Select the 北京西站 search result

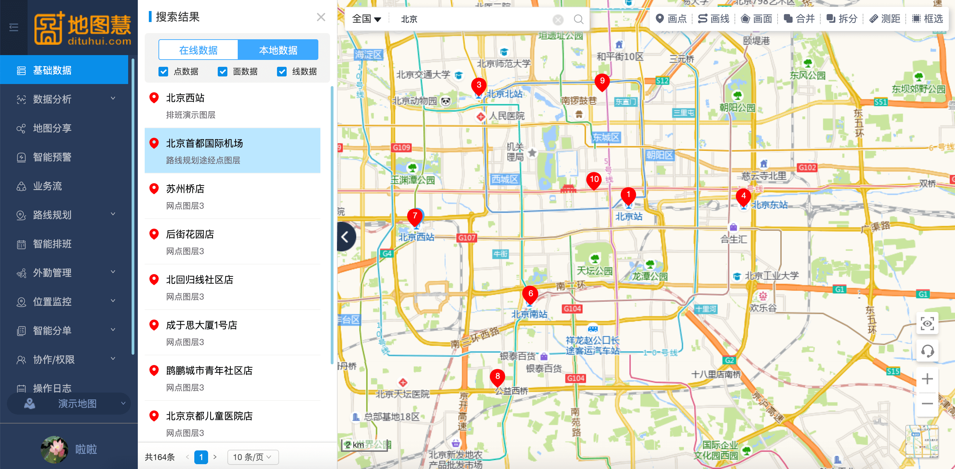[233, 106]
